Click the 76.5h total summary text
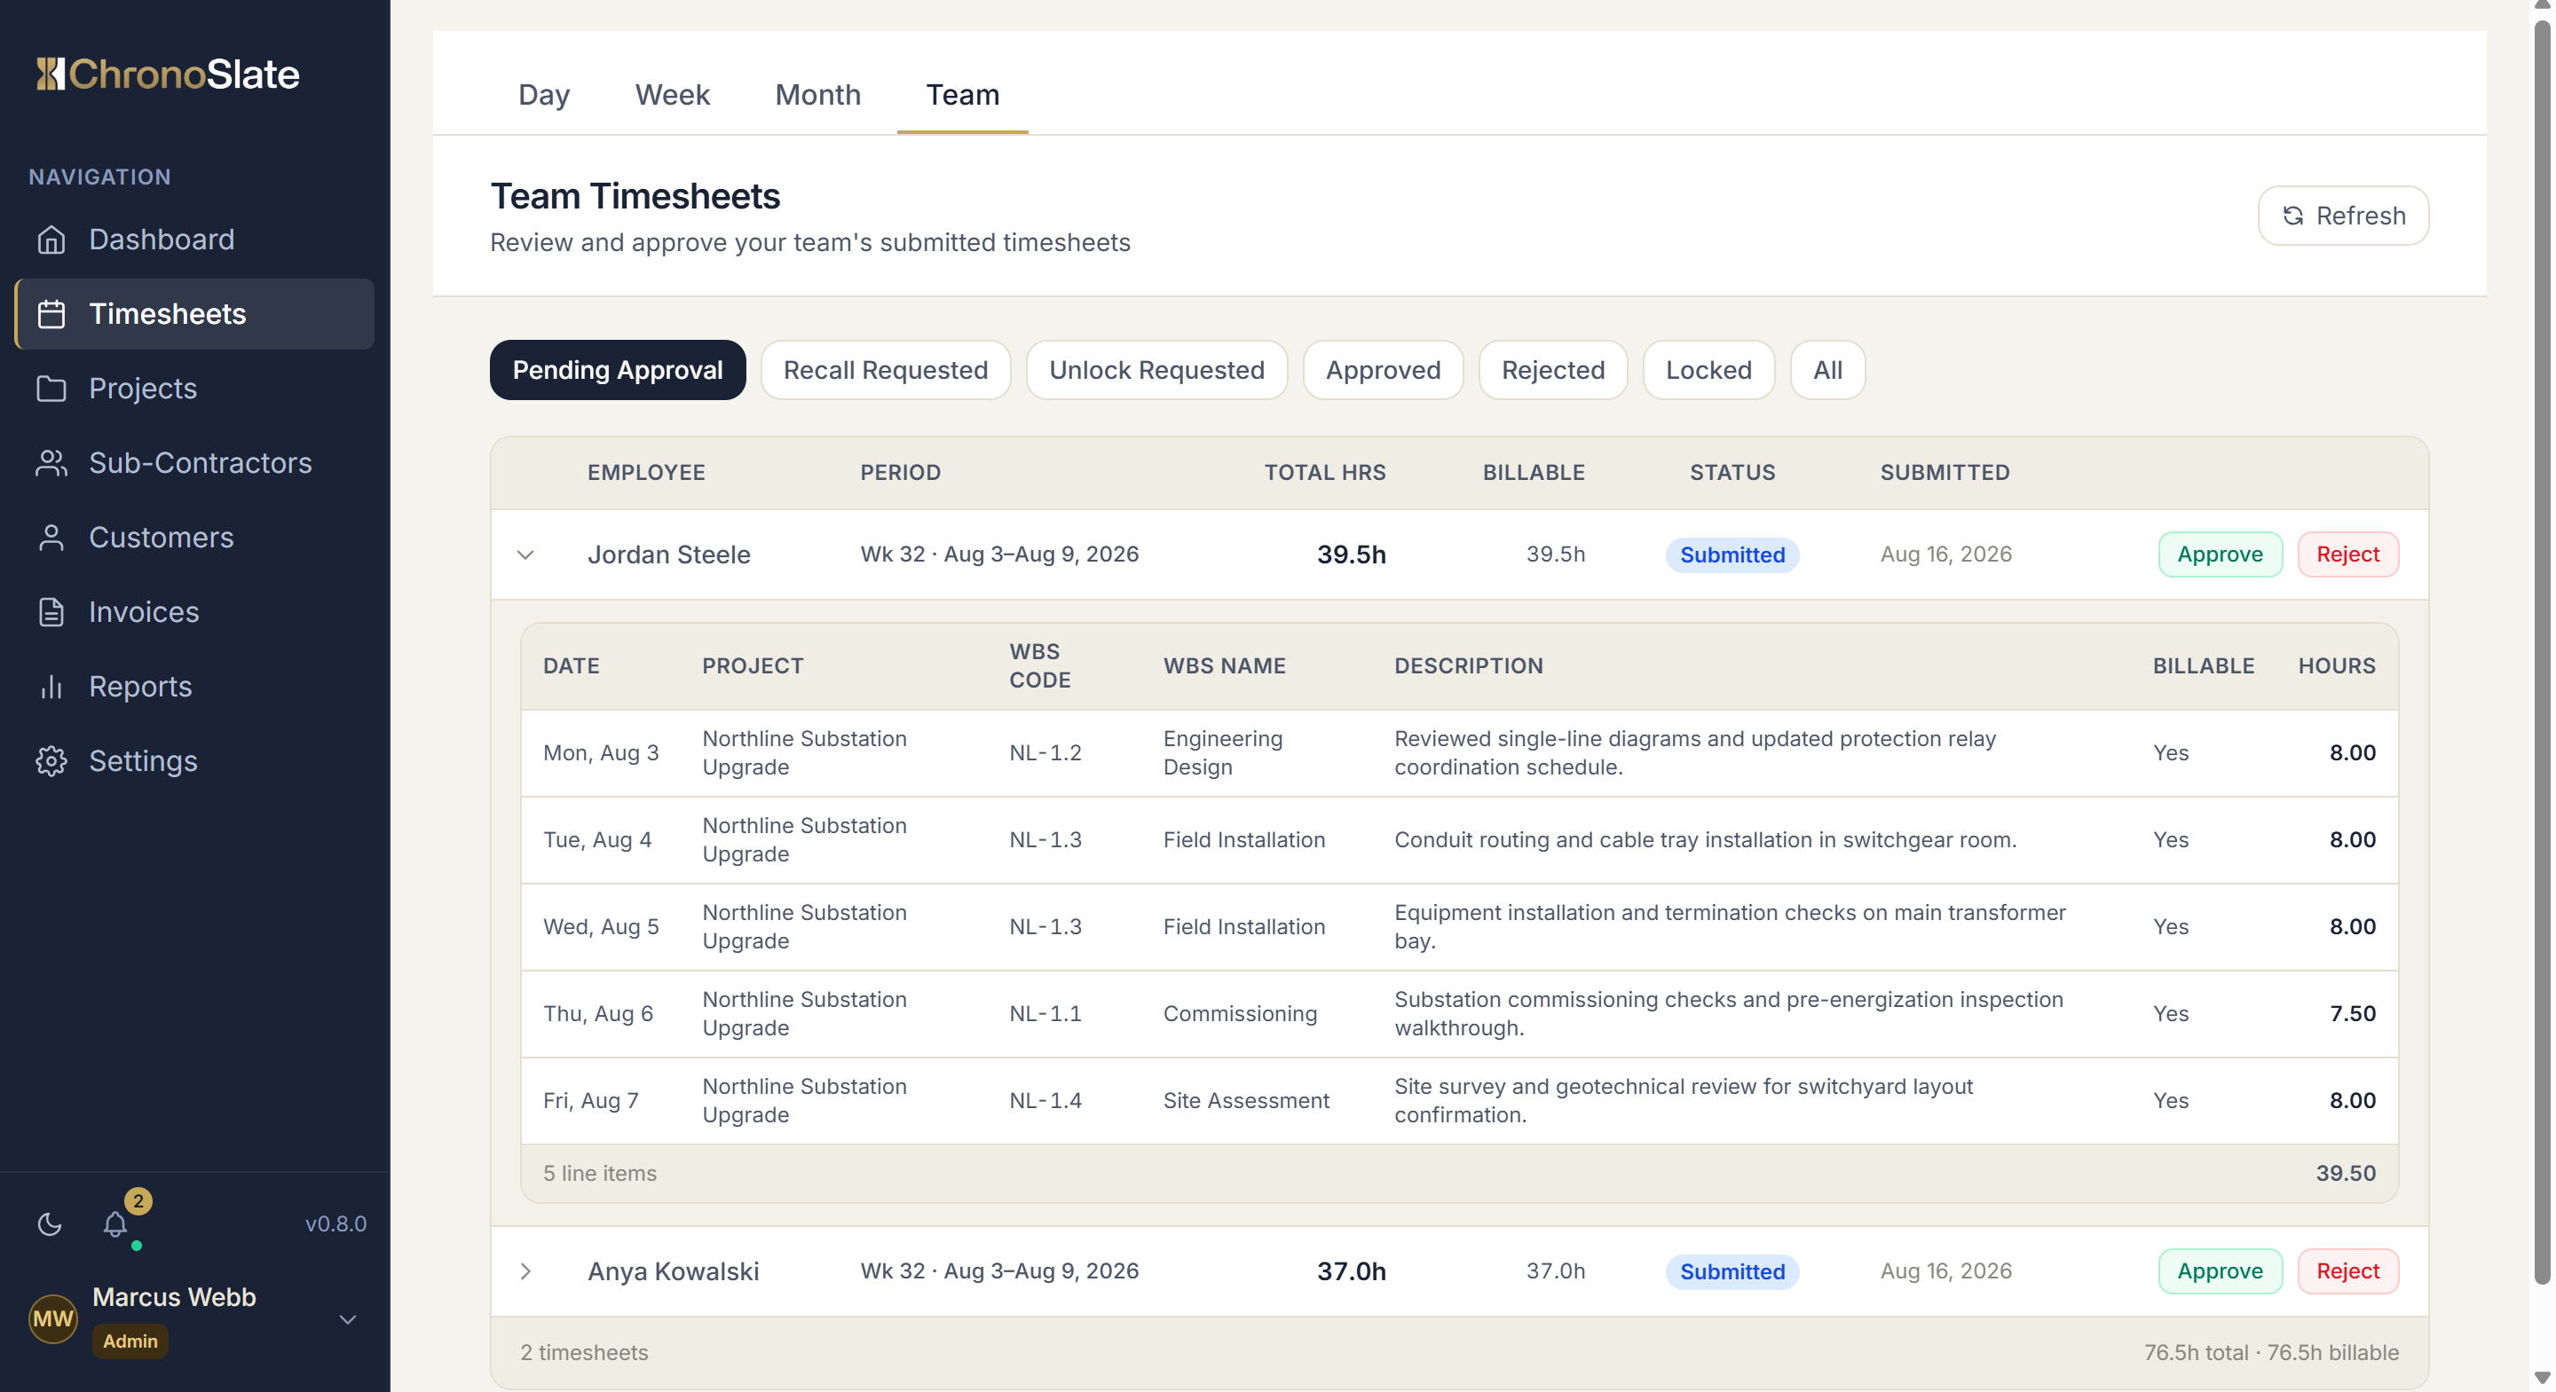2556x1392 pixels. (2271, 1352)
